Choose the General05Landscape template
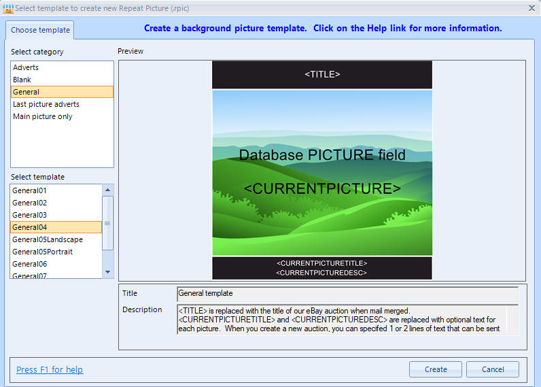Image resolution: width=541 pixels, height=387 pixels. coord(56,239)
